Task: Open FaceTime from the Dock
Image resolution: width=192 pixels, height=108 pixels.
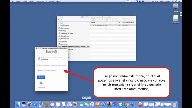Action: point(86,104)
